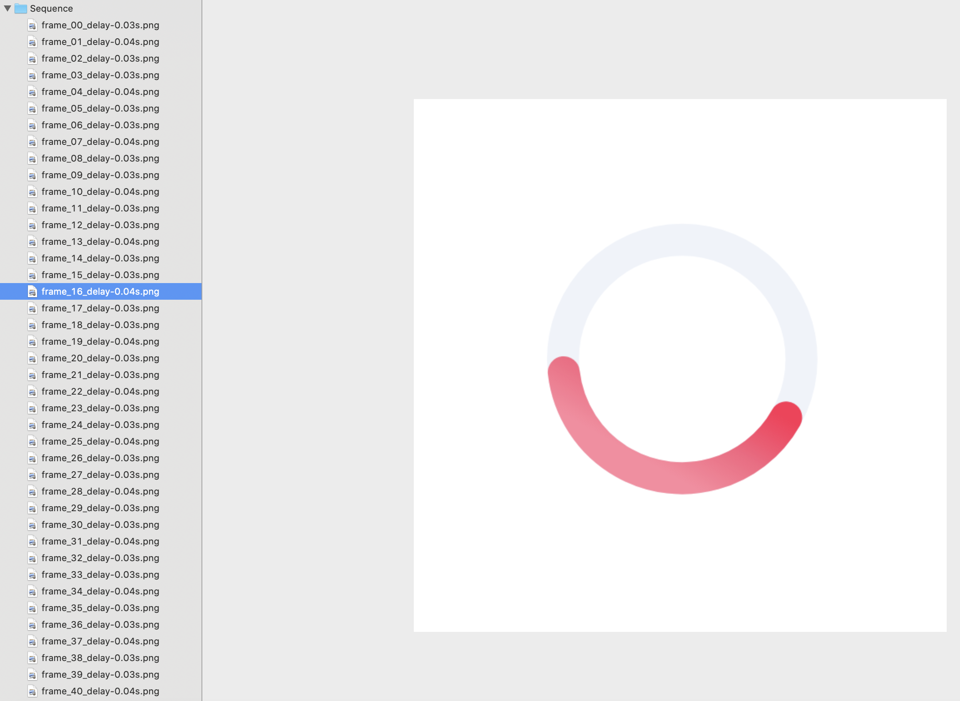
Task: Select frame_25_delay-0.04s.png file
Action: (100, 441)
